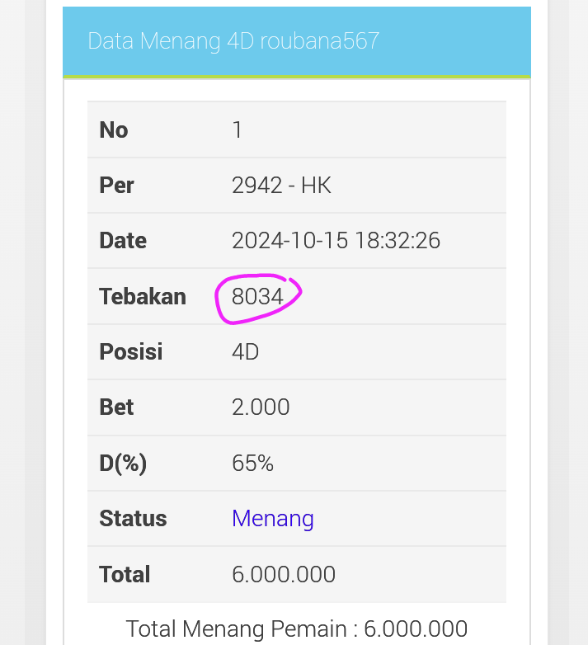Select the Tebakan row label

[x=143, y=297]
